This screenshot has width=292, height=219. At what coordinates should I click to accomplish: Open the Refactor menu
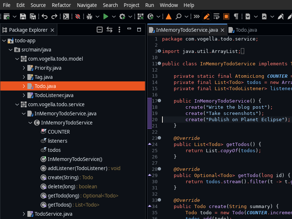(x=61, y=5)
